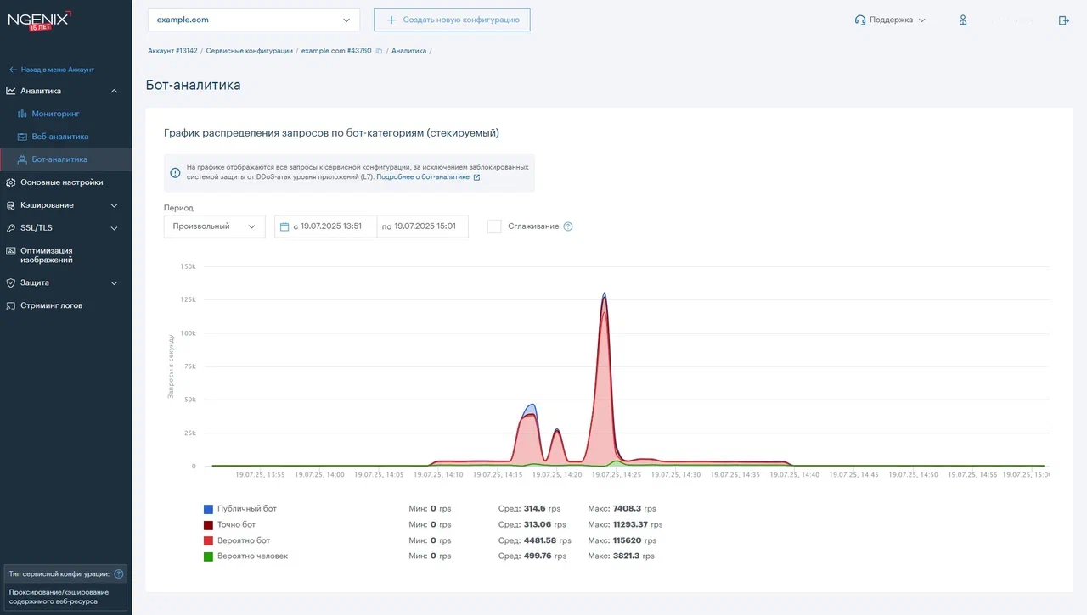
Task: Click the info icon in the notice banner
Action: click(174, 172)
